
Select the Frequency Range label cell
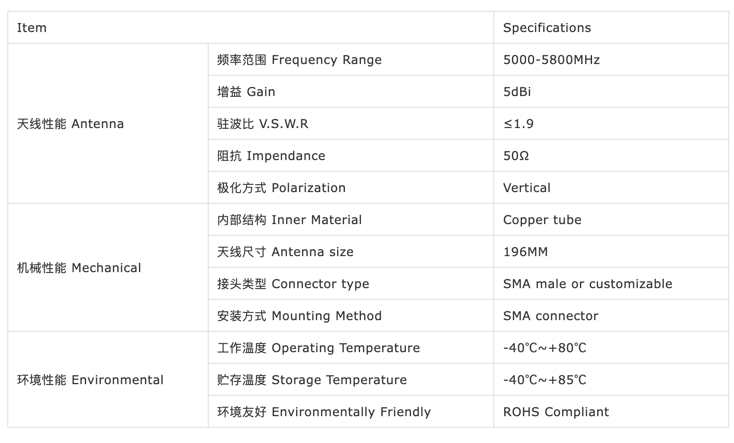click(299, 60)
